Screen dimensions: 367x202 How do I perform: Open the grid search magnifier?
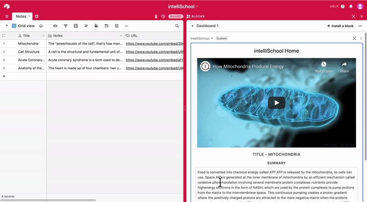pyautogui.click(x=177, y=26)
